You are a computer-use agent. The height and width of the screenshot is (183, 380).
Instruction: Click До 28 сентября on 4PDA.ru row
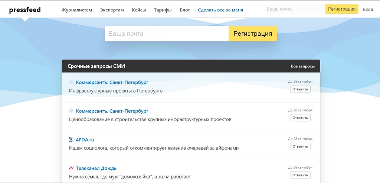300,139
